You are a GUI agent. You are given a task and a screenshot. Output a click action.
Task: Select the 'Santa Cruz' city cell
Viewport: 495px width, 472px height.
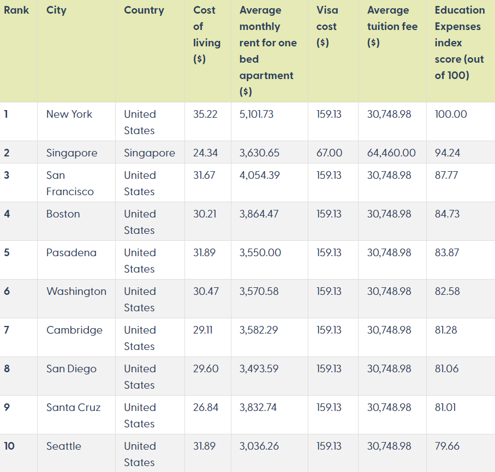73,407
